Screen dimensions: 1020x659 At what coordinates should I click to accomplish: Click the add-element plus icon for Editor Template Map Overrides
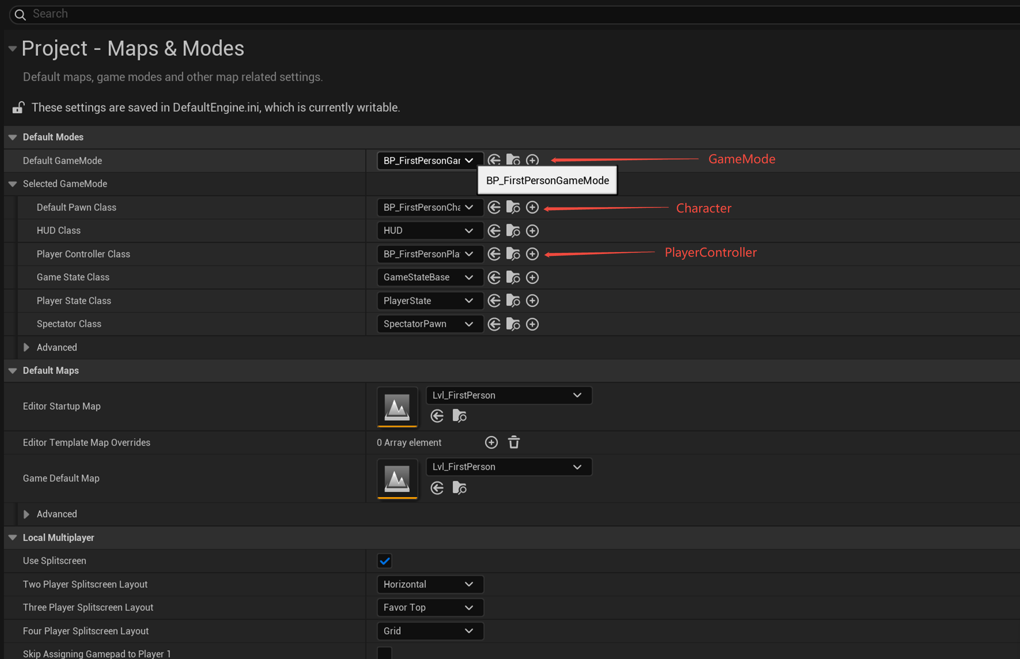(491, 443)
